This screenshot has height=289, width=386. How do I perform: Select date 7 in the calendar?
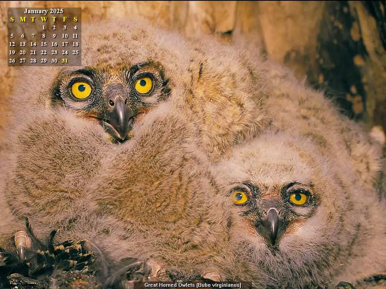33,36
